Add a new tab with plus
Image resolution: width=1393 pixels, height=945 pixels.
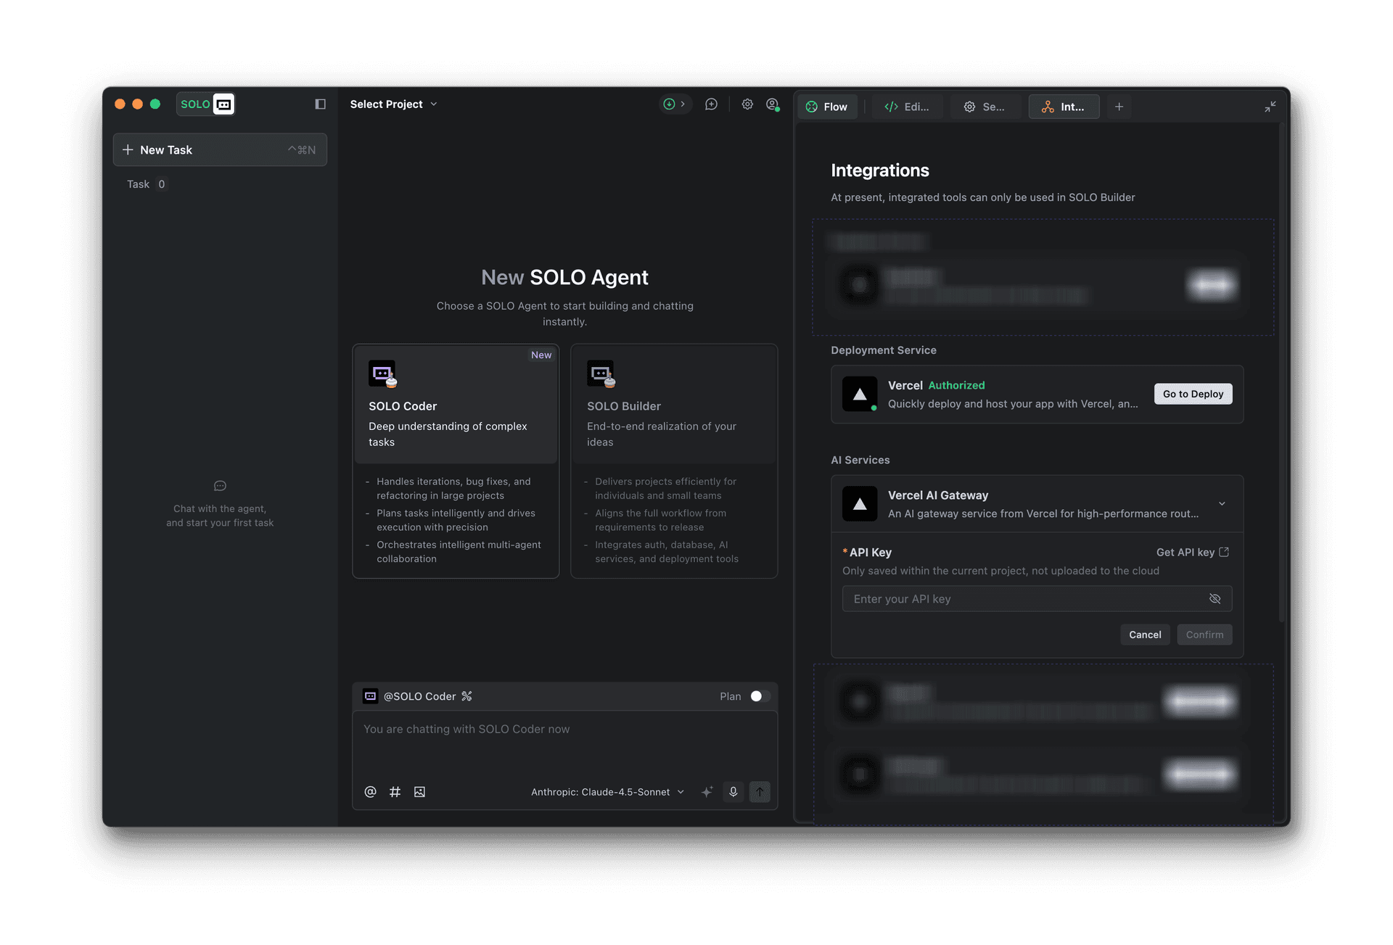(1119, 107)
